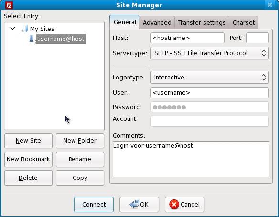Connect to the selected site
Image resolution: width=279 pixels, height=217 pixels.
point(94,205)
